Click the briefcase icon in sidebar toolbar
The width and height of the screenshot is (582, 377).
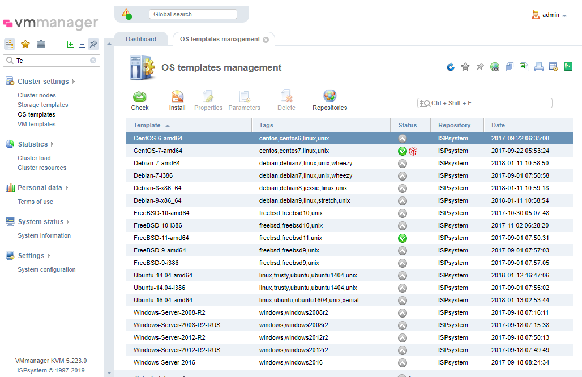41,44
